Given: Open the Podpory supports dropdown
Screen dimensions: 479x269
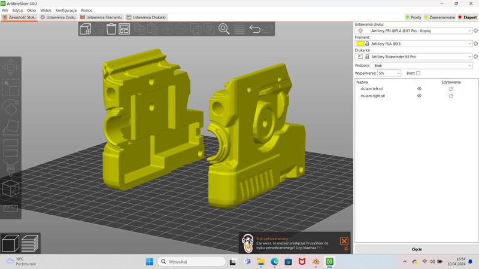Looking at the screenshot, I should coord(469,66).
